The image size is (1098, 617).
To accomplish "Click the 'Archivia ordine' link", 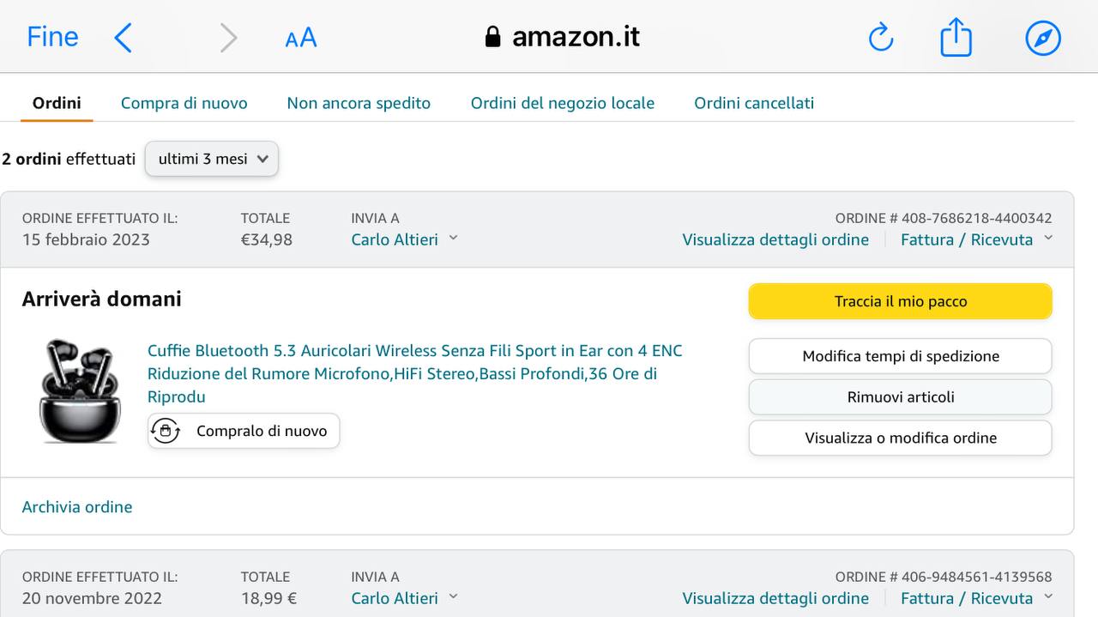I will point(77,507).
